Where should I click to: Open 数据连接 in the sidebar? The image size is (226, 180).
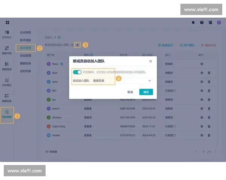coord(7,66)
